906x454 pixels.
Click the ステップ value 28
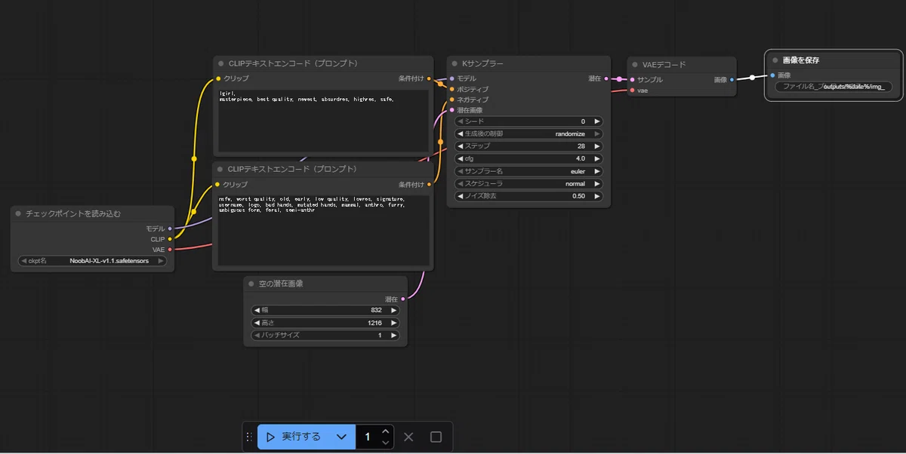581,146
